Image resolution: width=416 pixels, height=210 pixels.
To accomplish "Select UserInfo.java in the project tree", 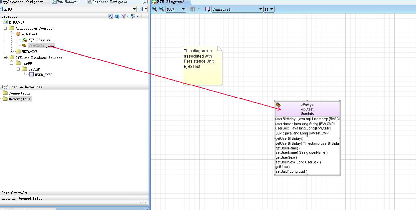I will coord(41,46).
